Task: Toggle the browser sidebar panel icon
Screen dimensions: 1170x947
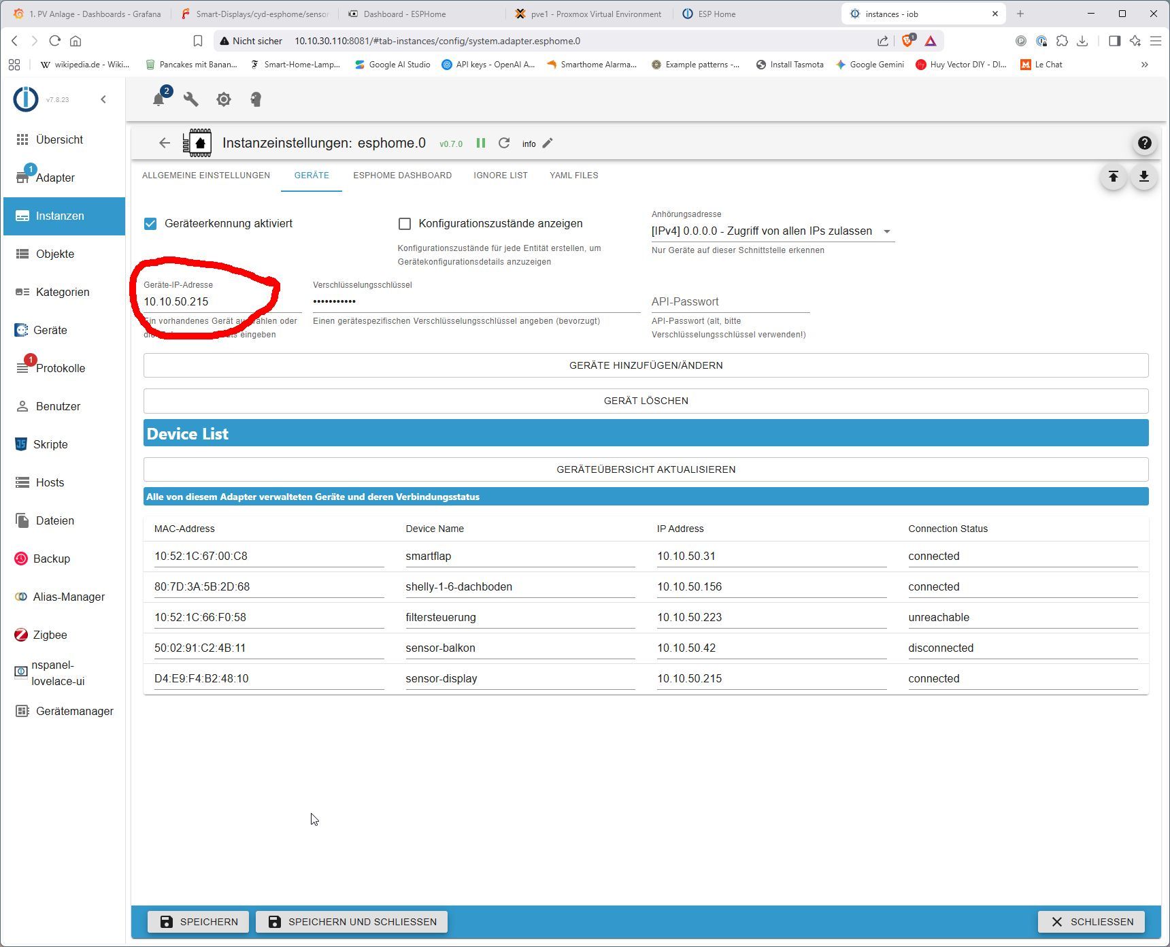Action: (1114, 41)
